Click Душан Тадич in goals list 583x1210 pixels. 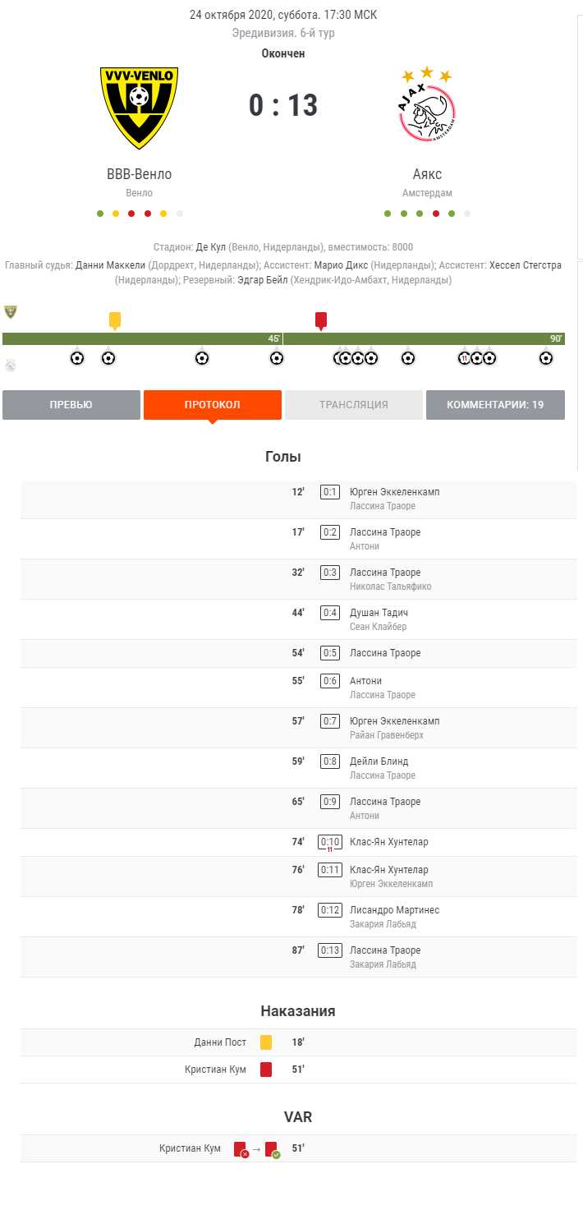pyautogui.click(x=379, y=613)
